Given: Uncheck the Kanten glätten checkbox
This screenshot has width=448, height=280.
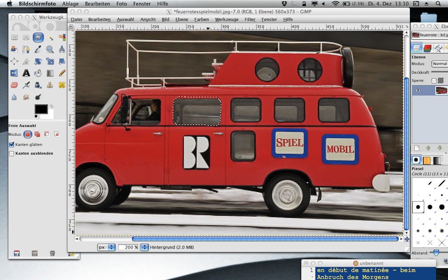Looking at the screenshot, I should (12, 144).
